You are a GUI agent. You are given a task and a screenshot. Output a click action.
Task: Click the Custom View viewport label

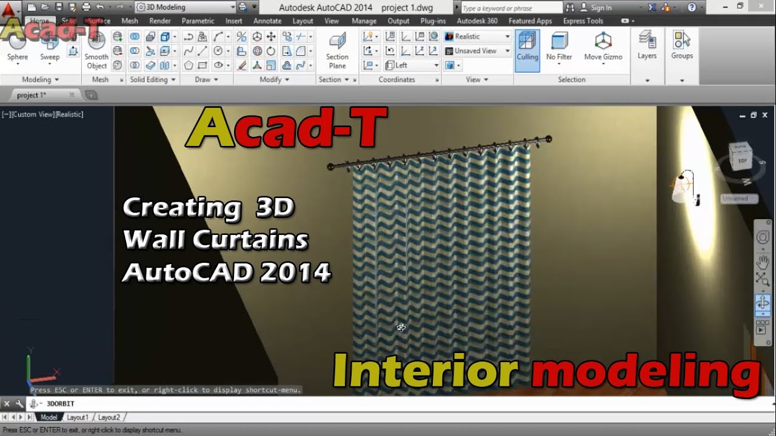[33, 114]
